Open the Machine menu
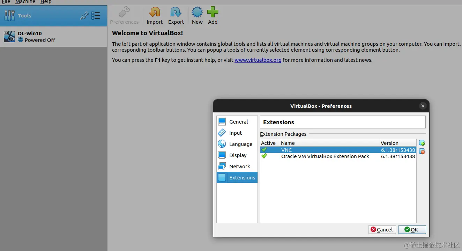 pyautogui.click(x=25, y=2)
